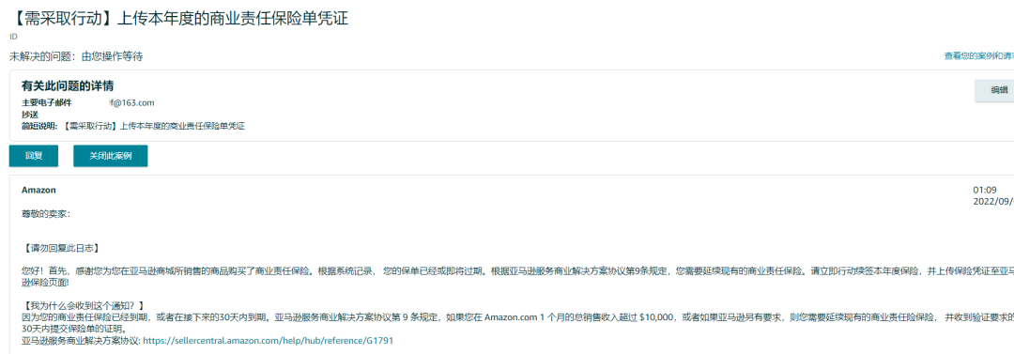Screen dimensions: 1014x354
Task: Click the Amazon sender name
Action: pyautogui.click(x=38, y=191)
